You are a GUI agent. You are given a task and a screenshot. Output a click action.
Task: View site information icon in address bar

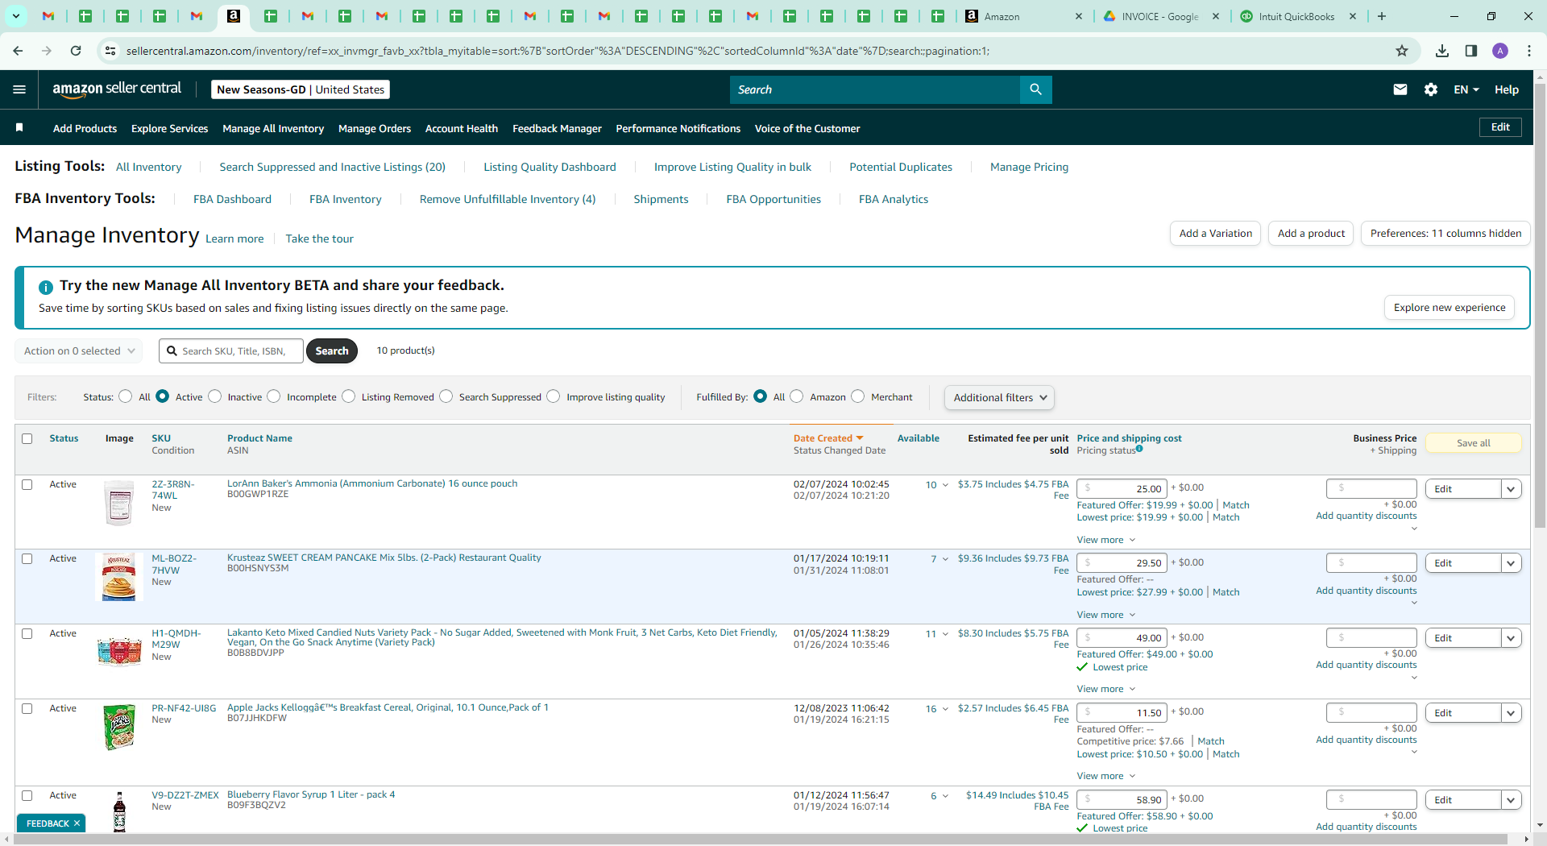point(110,51)
